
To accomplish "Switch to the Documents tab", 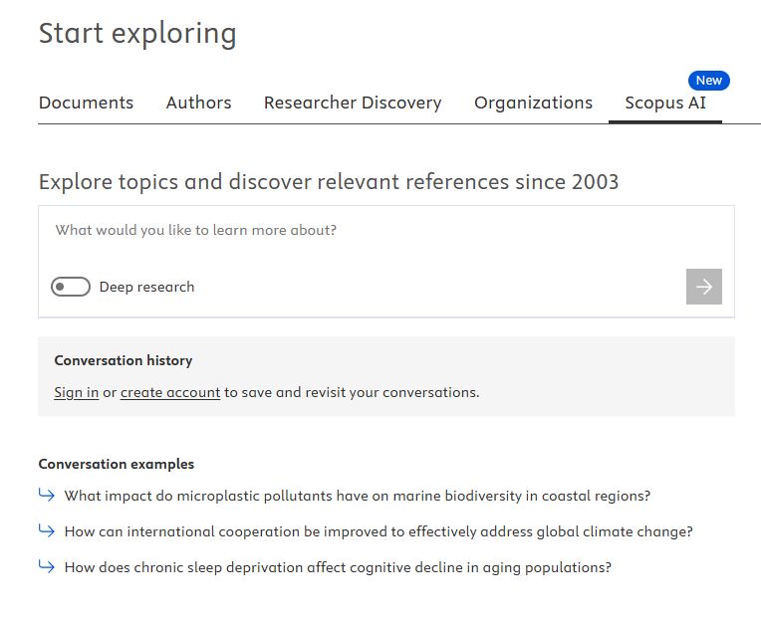I will click(86, 103).
